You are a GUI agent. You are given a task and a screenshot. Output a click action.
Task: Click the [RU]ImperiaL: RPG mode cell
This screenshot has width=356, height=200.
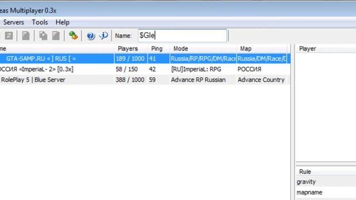[196, 69]
